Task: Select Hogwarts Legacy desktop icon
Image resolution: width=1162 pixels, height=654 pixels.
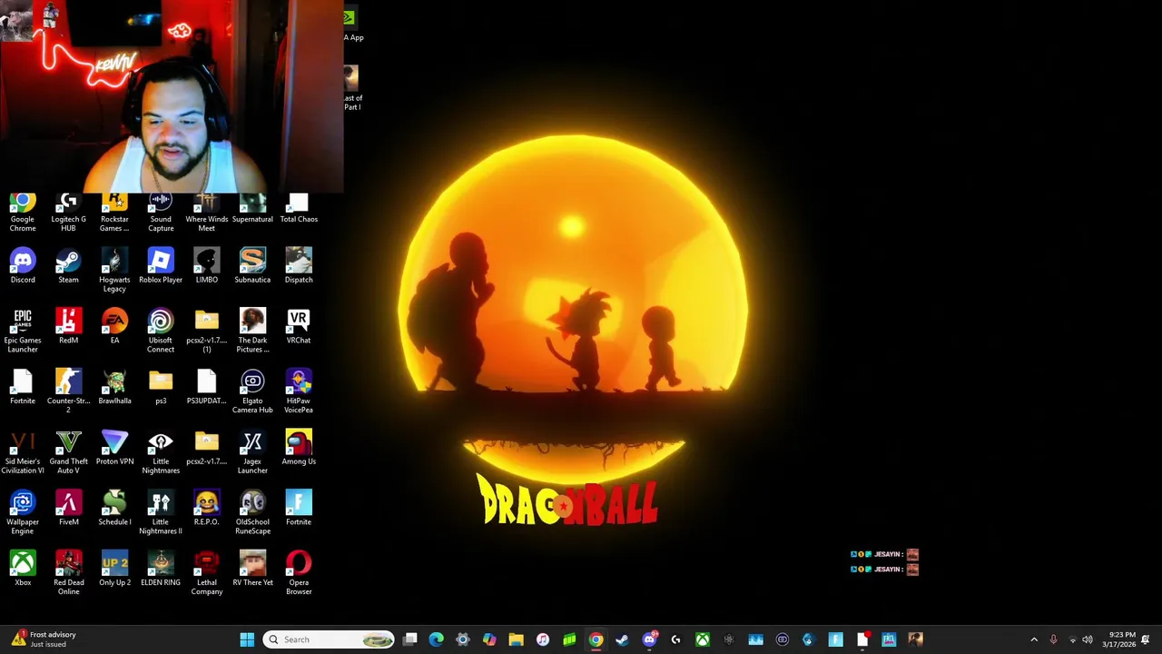Action: pyautogui.click(x=114, y=270)
